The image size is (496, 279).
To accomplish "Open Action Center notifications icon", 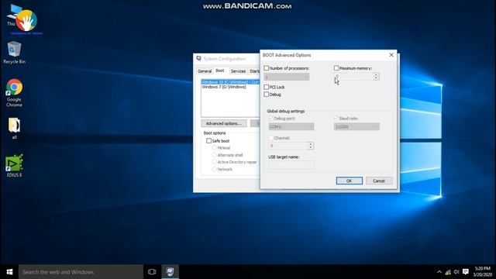I will coord(466,272).
